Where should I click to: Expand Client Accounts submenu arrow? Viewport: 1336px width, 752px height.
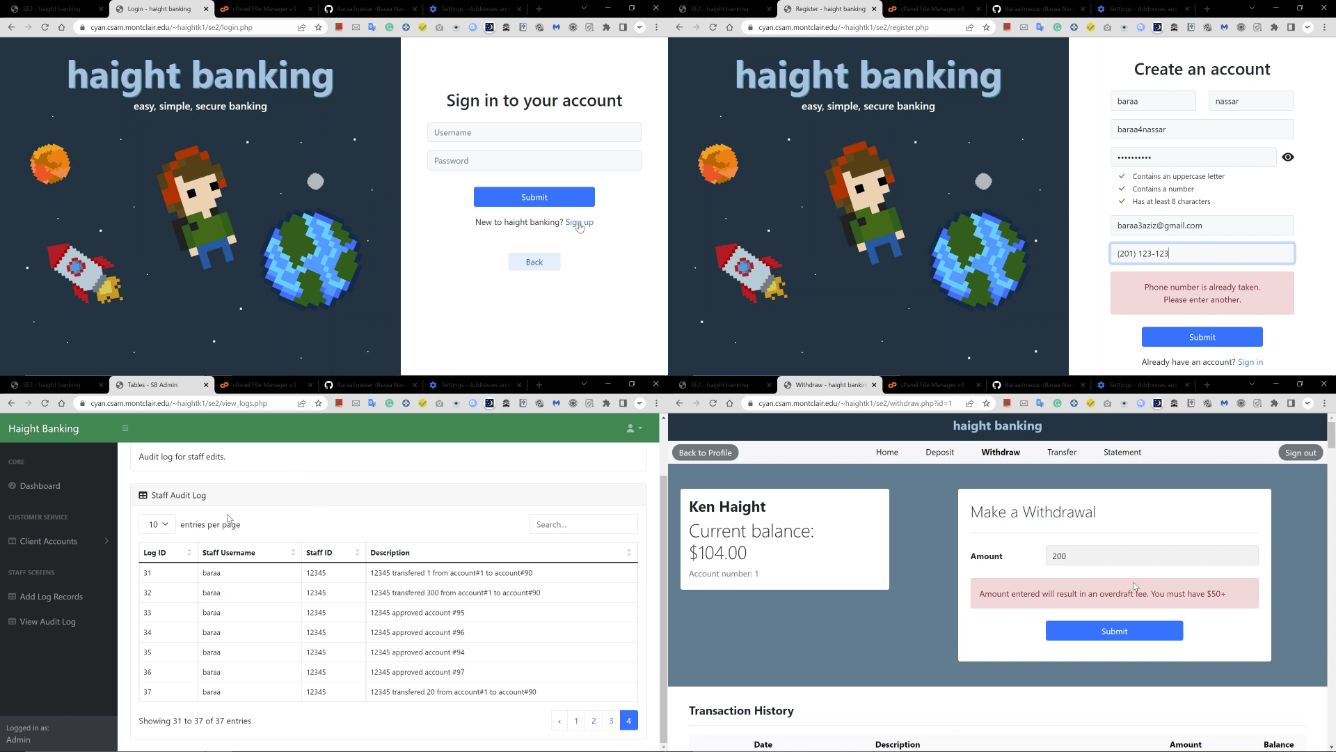[106, 541]
